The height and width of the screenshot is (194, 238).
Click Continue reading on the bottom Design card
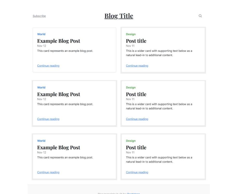coord(137,172)
